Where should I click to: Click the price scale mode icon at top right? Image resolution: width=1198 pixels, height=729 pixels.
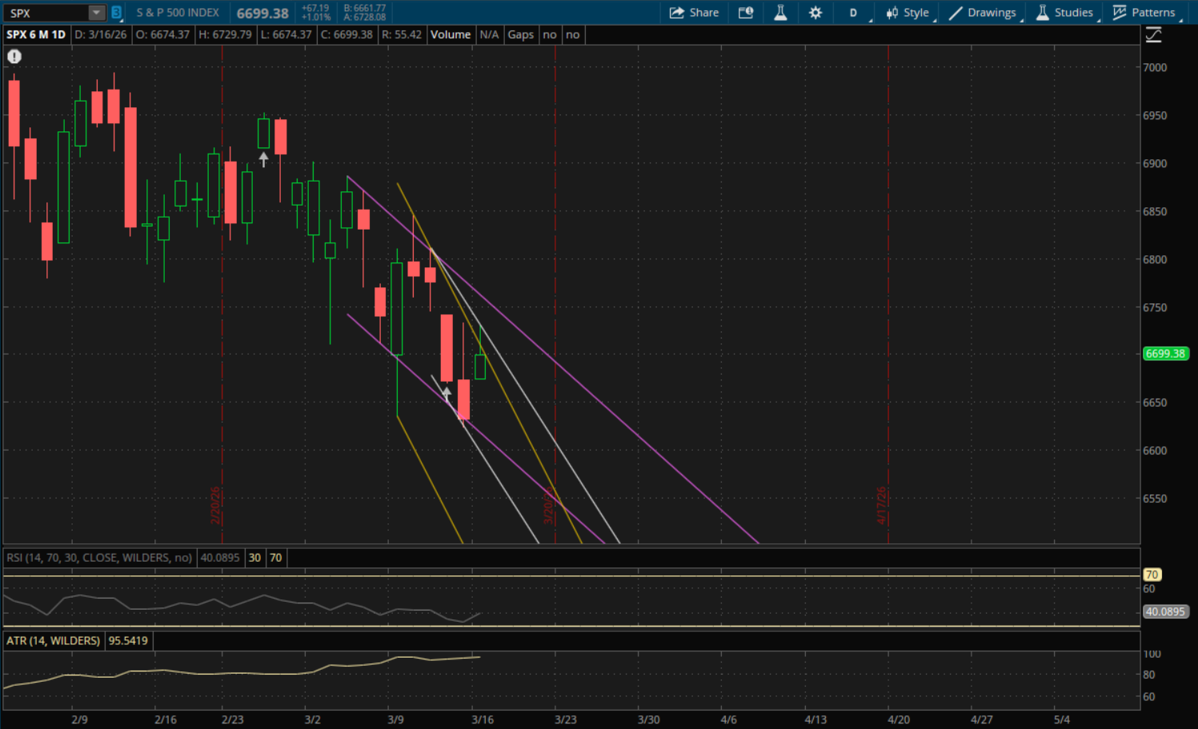(x=1153, y=34)
